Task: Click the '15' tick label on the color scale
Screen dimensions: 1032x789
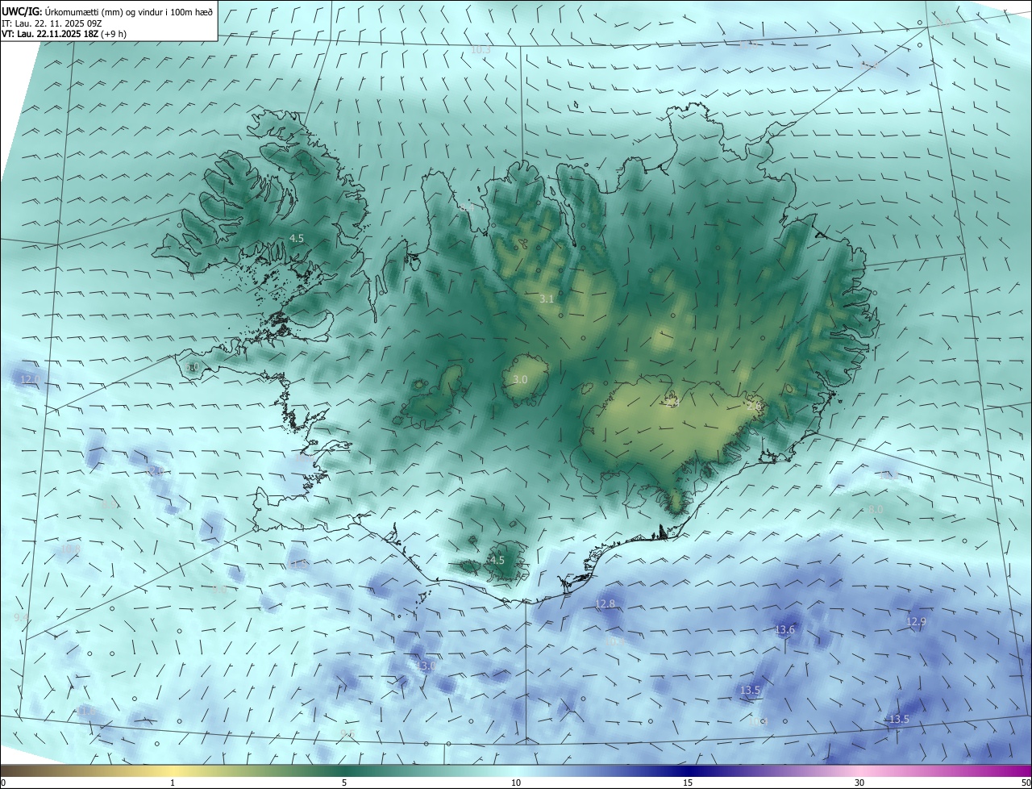Action: click(688, 783)
